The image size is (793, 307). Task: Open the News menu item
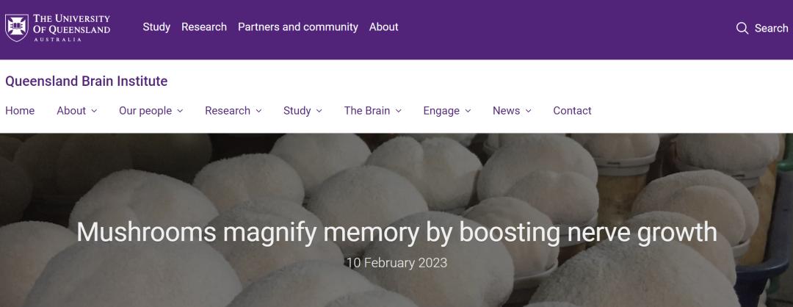pyautogui.click(x=506, y=111)
